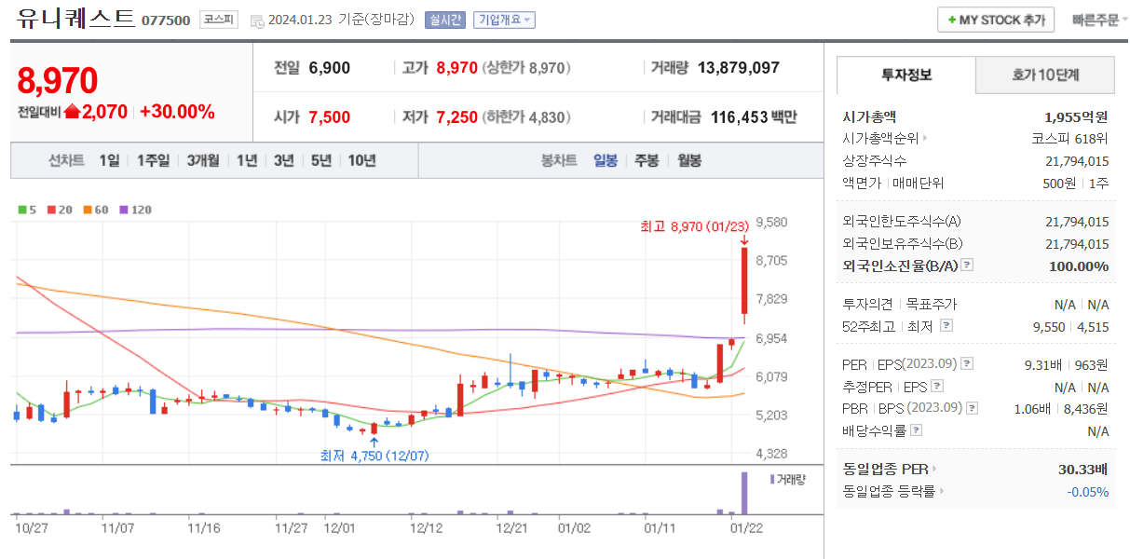1130x559 pixels.
Task: Click the 거래량 value 13,879,097
Action: [x=738, y=67]
